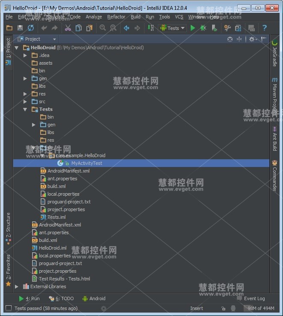Click the Open folder toolbar icon

point(9,28)
